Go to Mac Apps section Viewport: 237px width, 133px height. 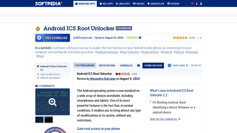point(106,4)
